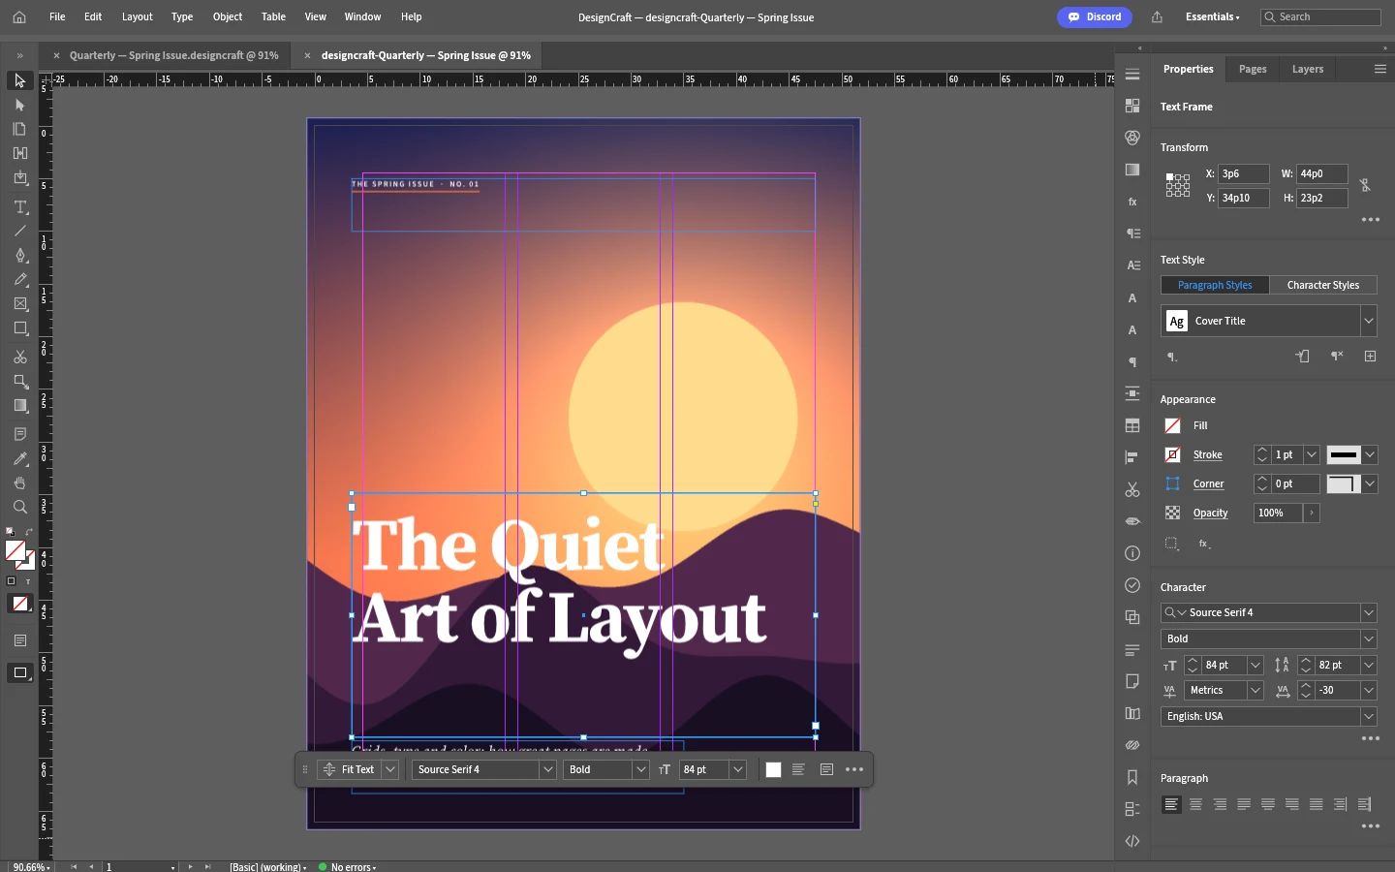The width and height of the screenshot is (1395, 872).
Task: Switch to the Layers tab
Action: pos(1308,69)
